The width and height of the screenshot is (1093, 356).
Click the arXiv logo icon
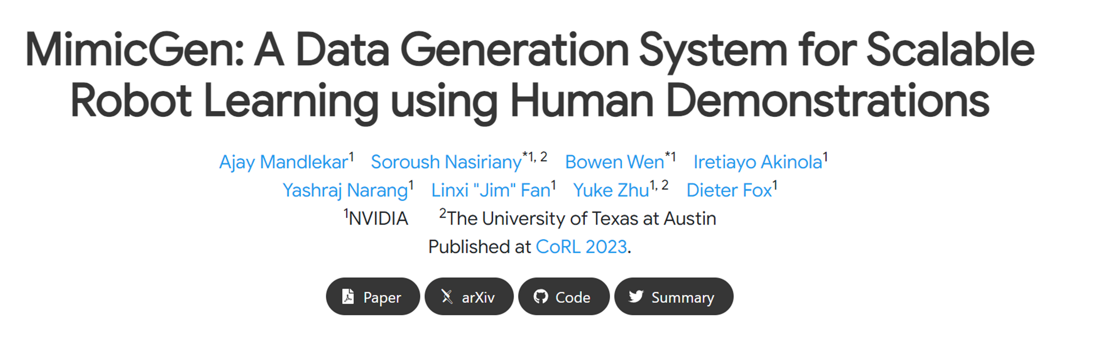[447, 297]
